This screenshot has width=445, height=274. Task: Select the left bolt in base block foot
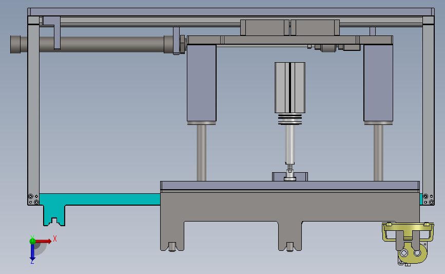172,247
